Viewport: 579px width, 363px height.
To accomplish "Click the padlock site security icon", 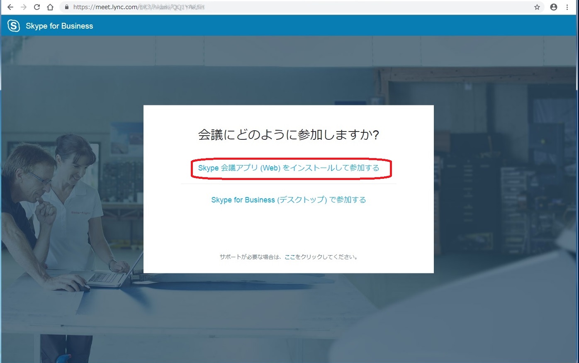I will point(66,7).
